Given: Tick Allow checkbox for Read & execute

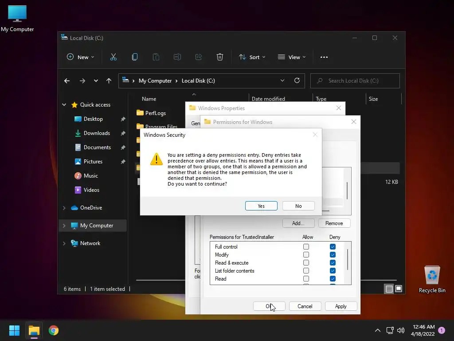Looking at the screenshot, I should pos(306,263).
